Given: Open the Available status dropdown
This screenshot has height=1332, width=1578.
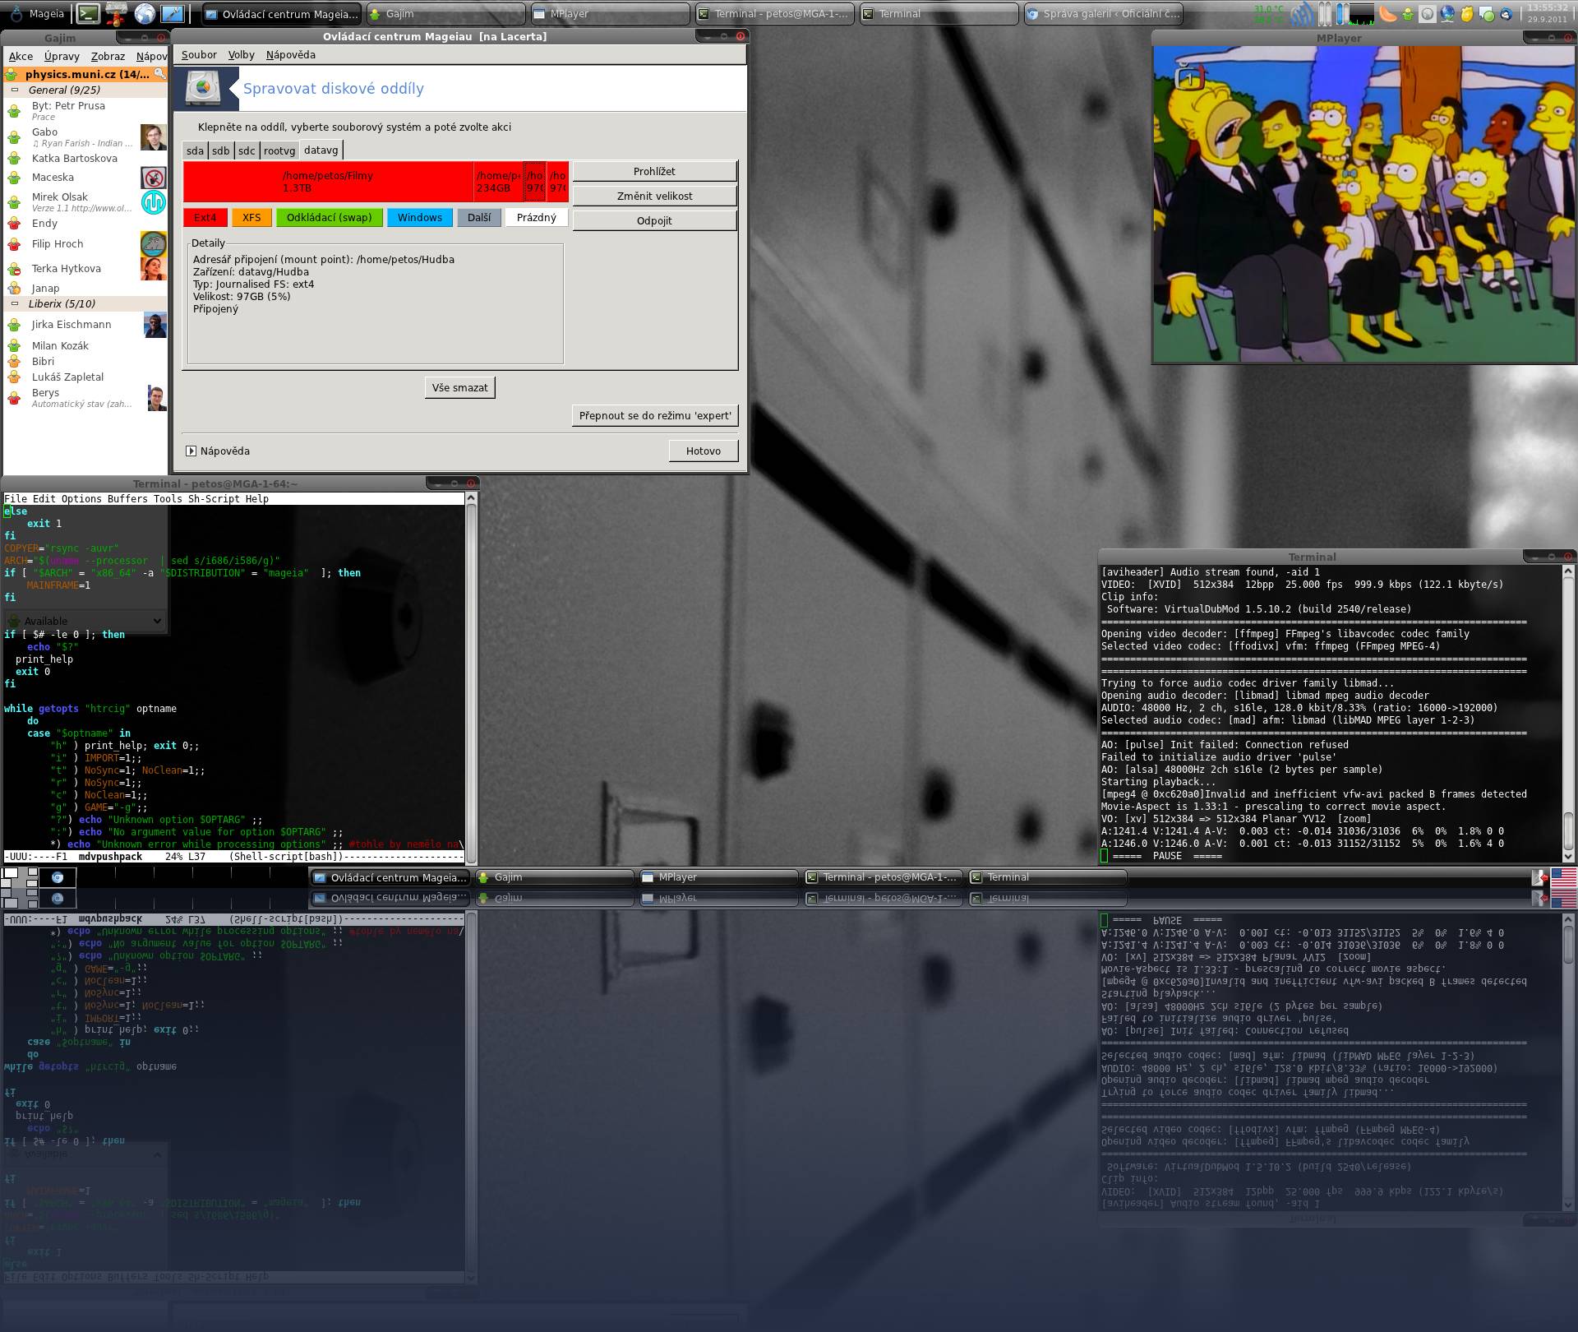Looking at the screenshot, I should (x=85, y=621).
